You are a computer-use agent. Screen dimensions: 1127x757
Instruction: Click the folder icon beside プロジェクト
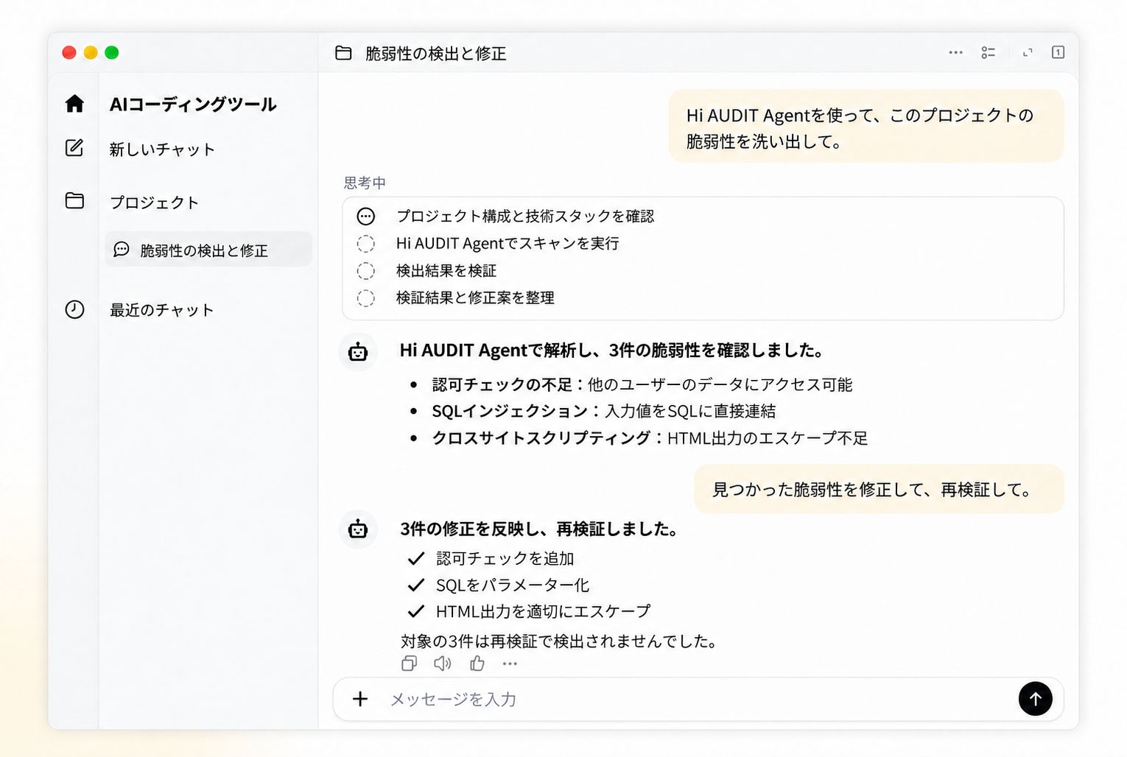pos(74,200)
